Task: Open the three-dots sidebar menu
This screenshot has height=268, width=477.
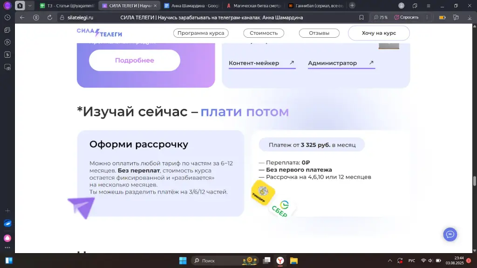Action: pyautogui.click(x=7, y=248)
